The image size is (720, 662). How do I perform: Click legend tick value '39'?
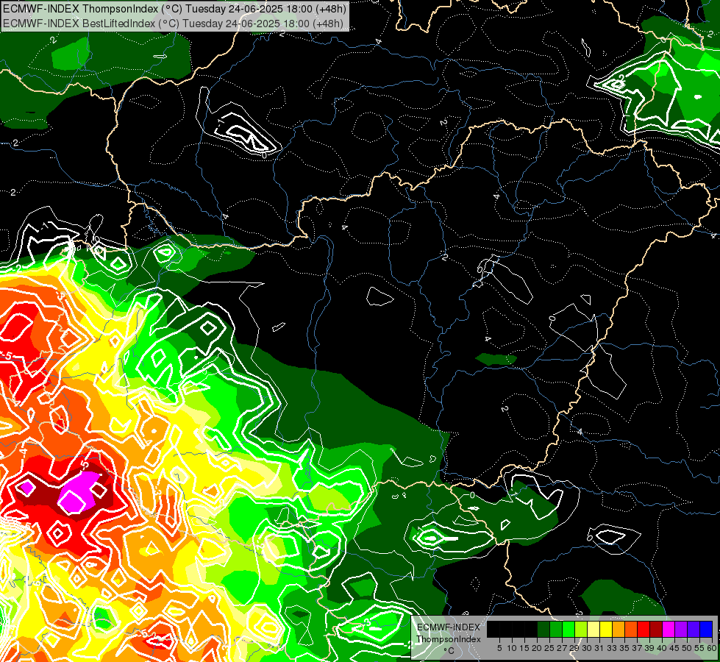tap(649, 648)
